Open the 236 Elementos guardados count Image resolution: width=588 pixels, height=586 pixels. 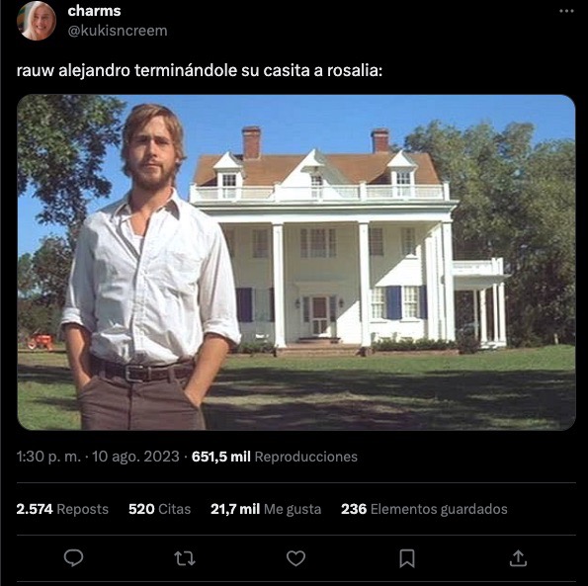(424, 509)
